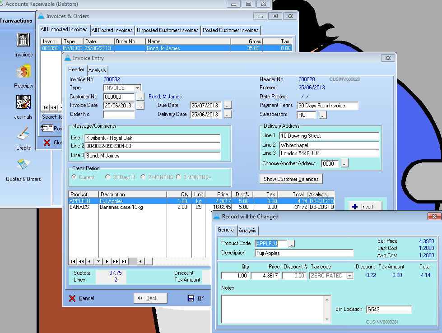
Task: Maximize the Invoices & Orders window
Action: (x=275, y=16)
